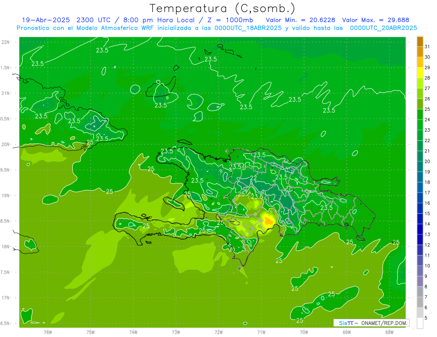The height and width of the screenshot is (337, 437).
Task: Click the '71W' longitude axis label
Action: click(x=261, y=332)
